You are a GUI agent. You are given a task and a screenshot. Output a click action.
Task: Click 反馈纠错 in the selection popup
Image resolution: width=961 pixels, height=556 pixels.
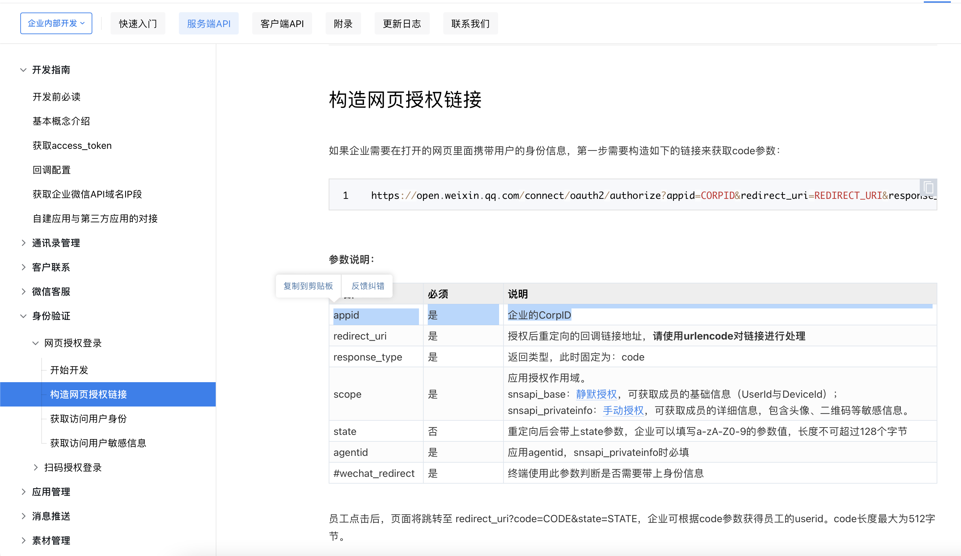tap(368, 286)
